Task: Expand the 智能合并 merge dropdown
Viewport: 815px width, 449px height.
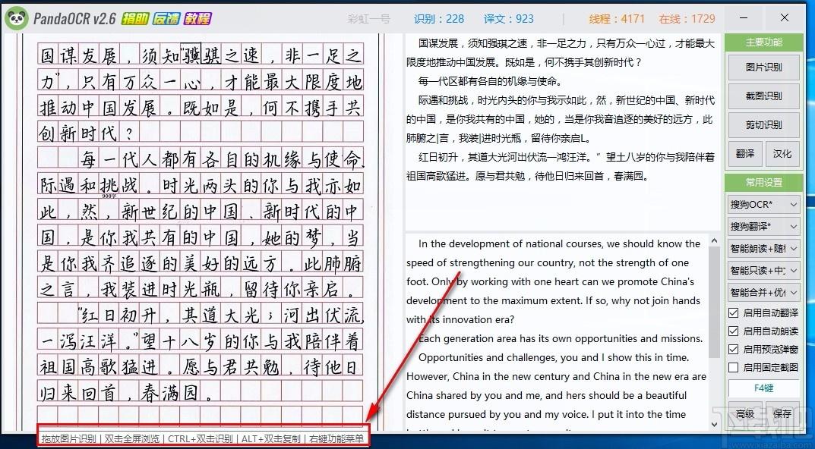Action: coord(763,292)
